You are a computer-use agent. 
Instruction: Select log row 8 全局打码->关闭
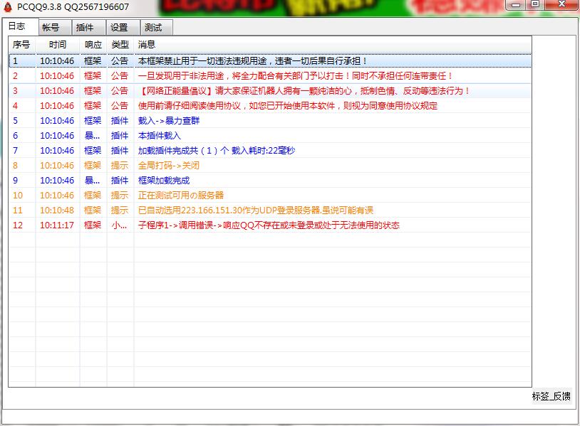(x=169, y=166)
